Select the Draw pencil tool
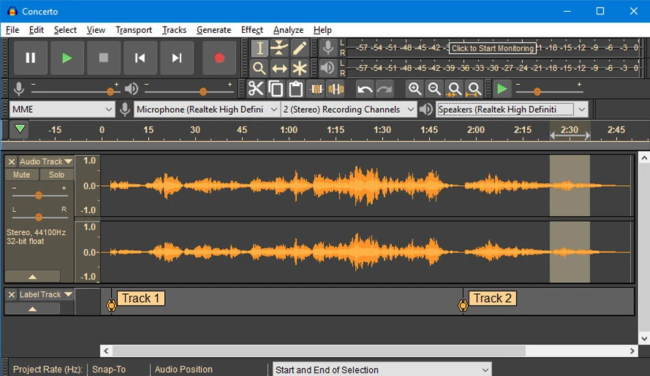The height and width of the screenshot is (376, 650). 299,48
